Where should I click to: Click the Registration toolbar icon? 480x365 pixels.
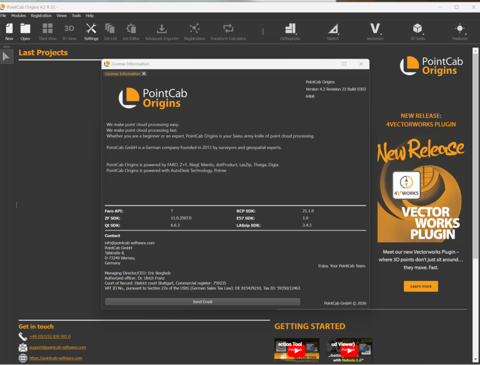pos(195,31)
